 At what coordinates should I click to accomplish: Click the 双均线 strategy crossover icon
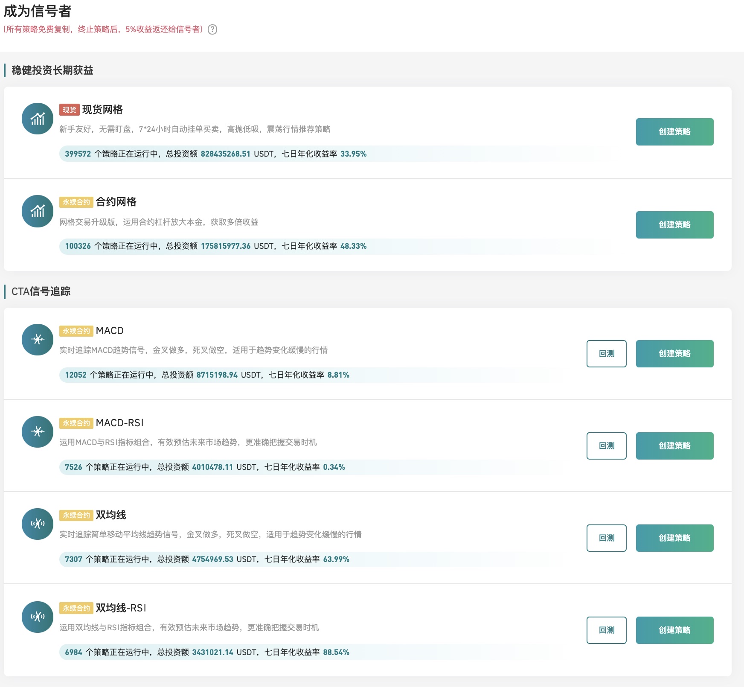38,524
